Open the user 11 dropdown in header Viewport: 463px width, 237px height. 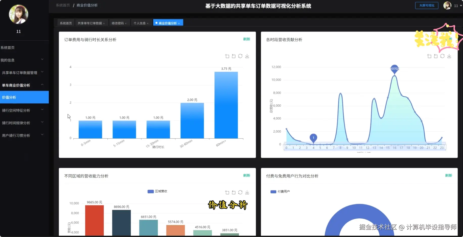pos(458,6)
